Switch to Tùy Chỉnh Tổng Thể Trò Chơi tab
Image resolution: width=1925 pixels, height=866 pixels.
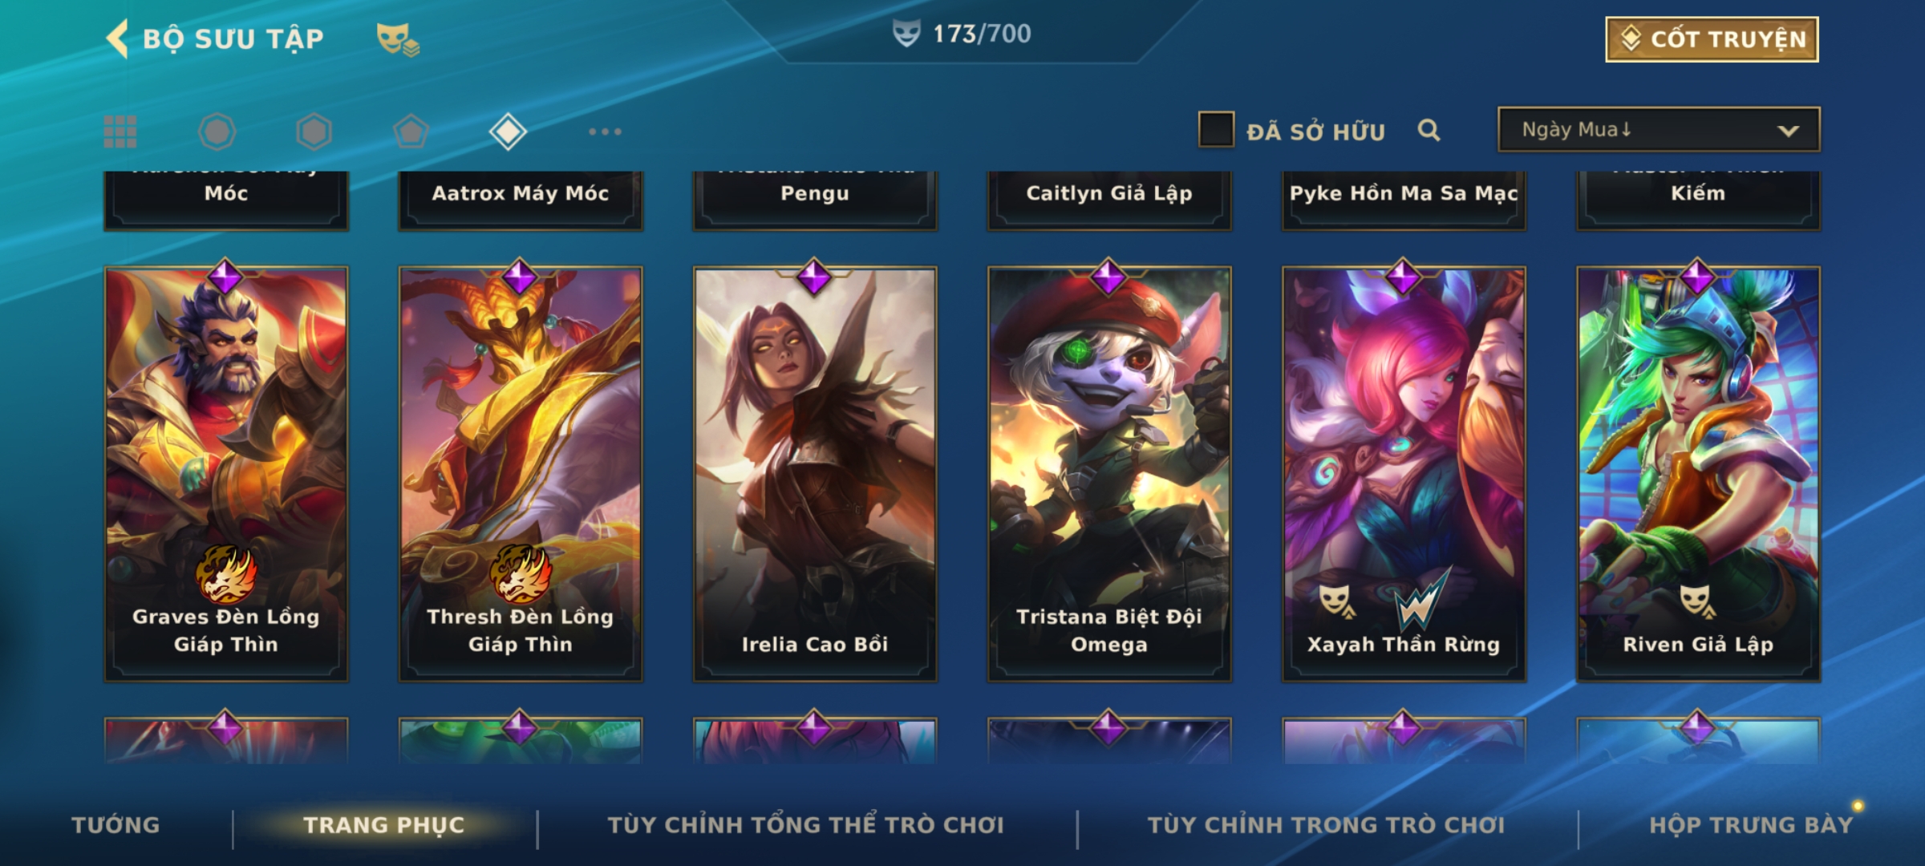(805, 825)
